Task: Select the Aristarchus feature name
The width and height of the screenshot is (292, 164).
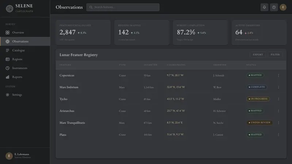Action: tap(67, 111)
